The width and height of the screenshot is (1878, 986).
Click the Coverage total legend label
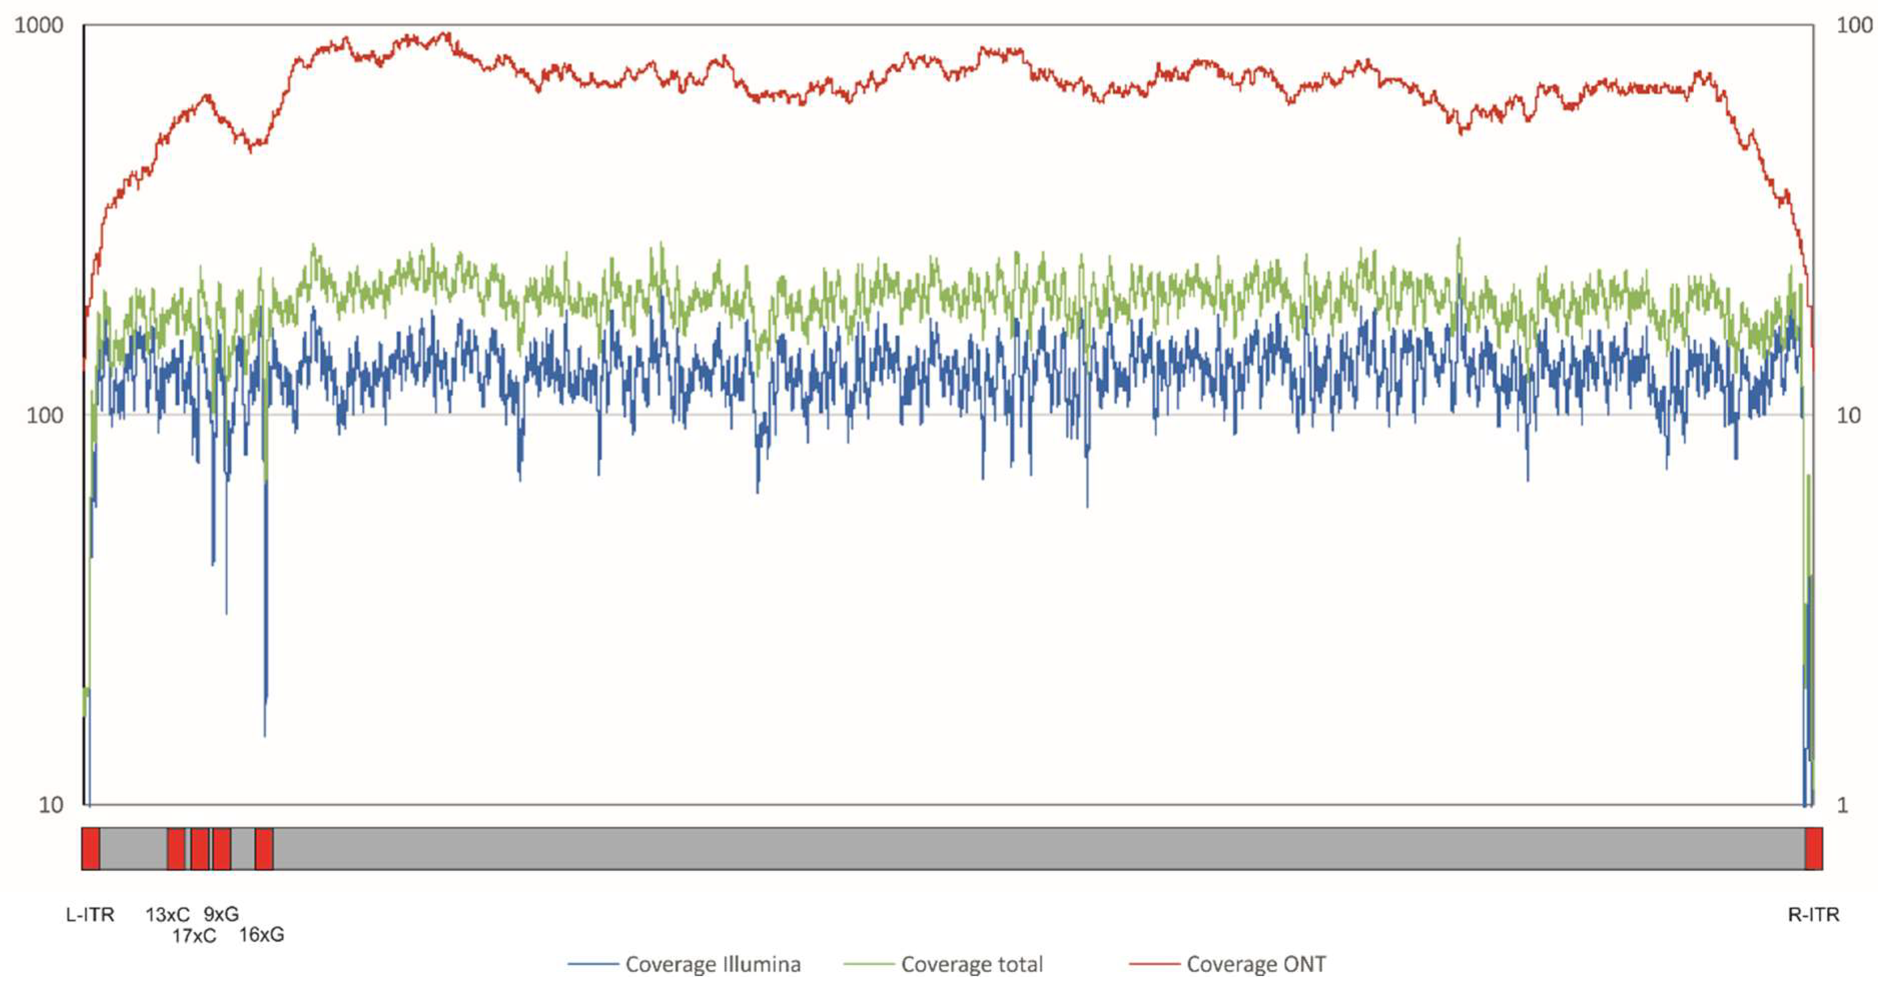click(971, 964)
